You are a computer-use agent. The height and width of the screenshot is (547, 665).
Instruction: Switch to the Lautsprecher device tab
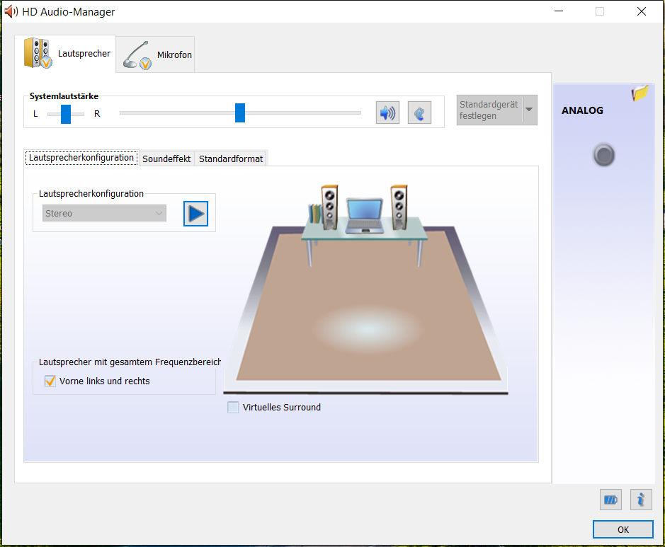tap(65, 54)
